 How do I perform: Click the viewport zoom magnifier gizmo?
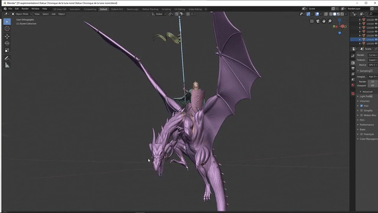[x=330, y=21]
